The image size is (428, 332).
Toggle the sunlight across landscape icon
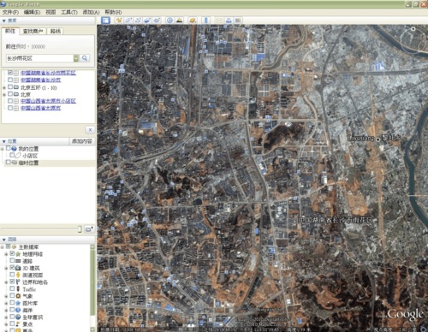[x=179, y=21]
